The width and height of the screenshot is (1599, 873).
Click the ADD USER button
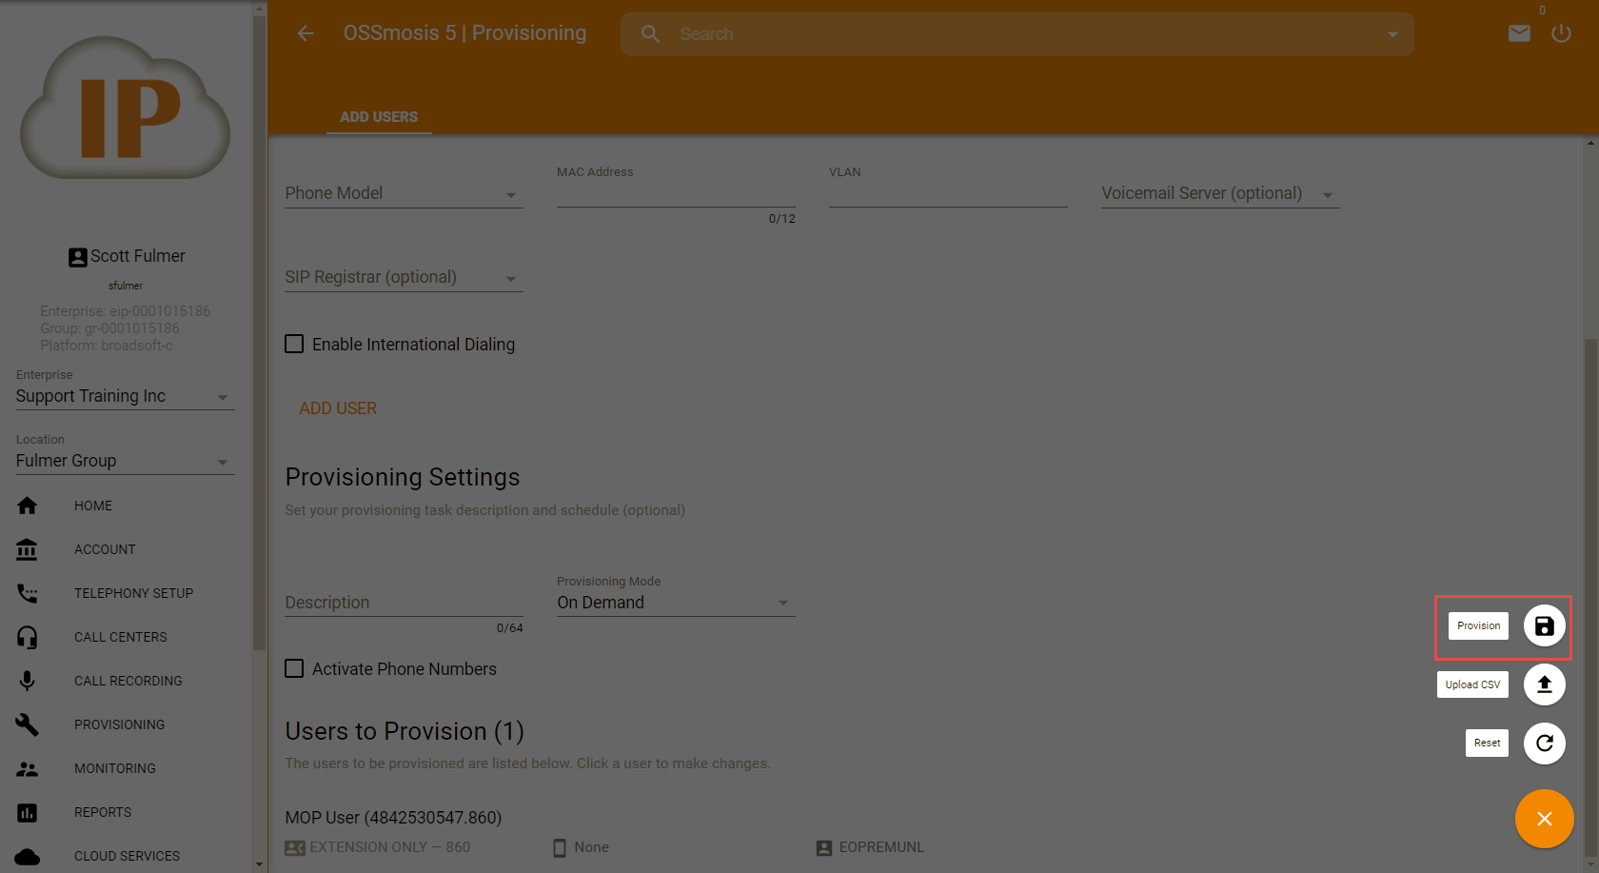point(338,408)
